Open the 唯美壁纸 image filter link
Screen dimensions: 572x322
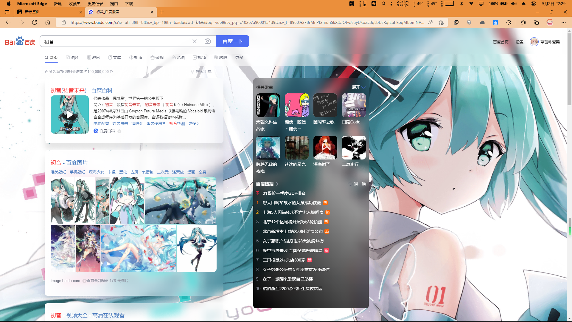tap(58, 172)
